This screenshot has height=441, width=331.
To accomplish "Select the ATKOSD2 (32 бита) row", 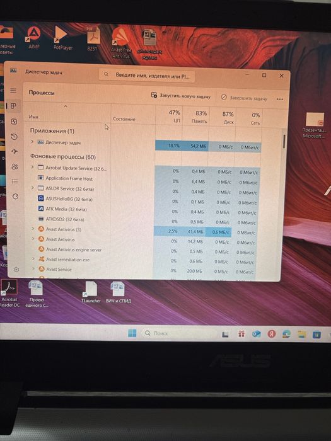I will coord(147,220).
